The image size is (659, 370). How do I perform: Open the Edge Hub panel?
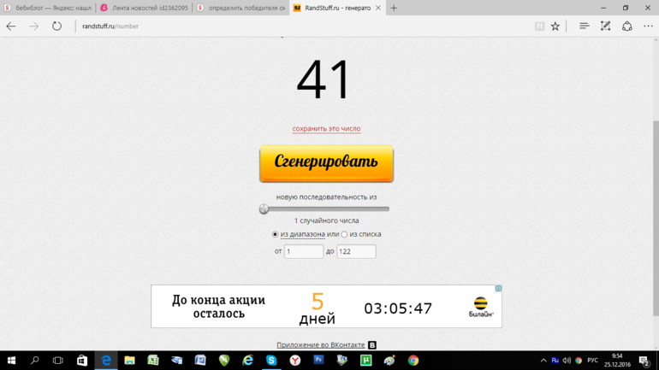tap(584, 26)
